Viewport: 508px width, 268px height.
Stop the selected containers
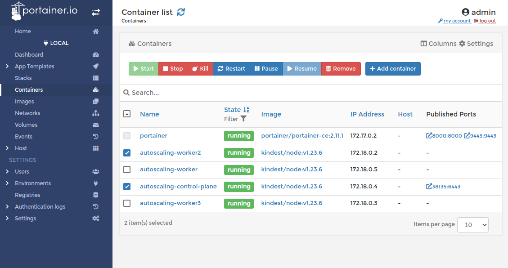(x=173, y=69)
